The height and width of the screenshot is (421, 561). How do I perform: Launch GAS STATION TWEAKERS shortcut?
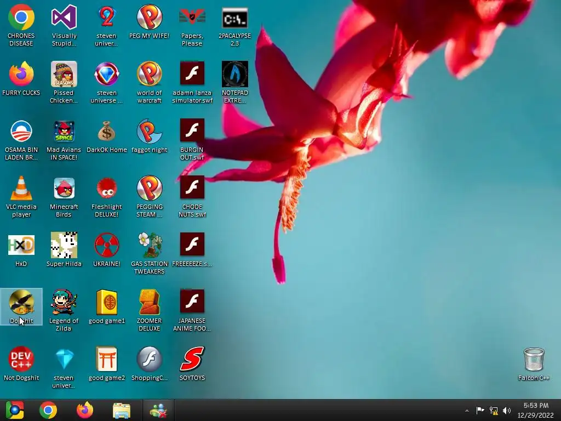click(149, 253)
